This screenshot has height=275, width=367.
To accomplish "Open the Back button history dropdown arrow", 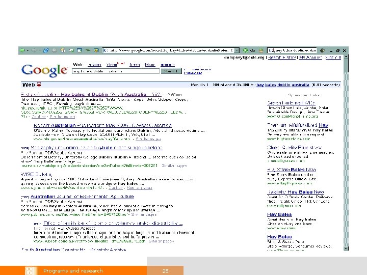I will coord(28,50).
